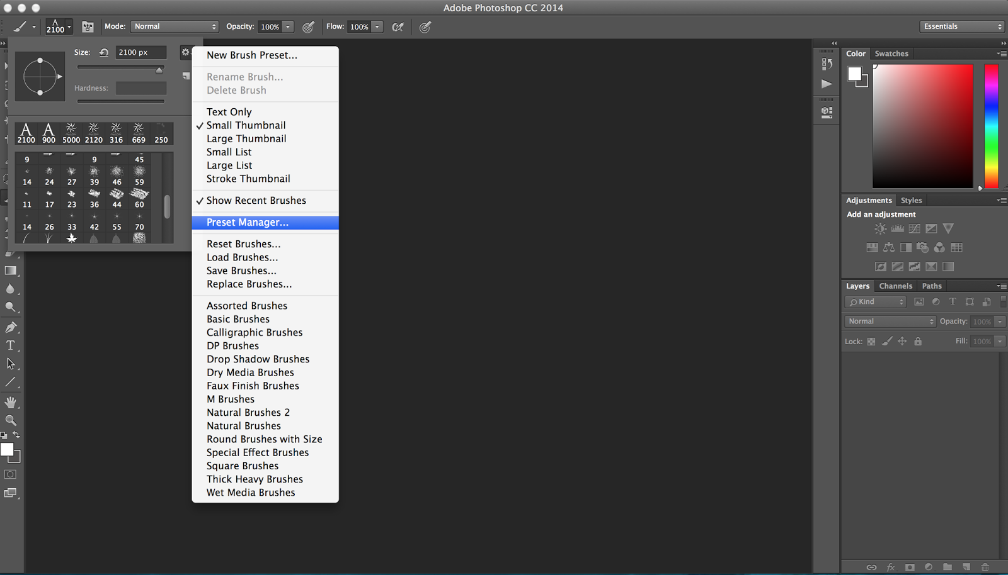Screen dimensions: 1008x575
Task: Toggle lock image pixels brush icon
Action: point(886,342)
